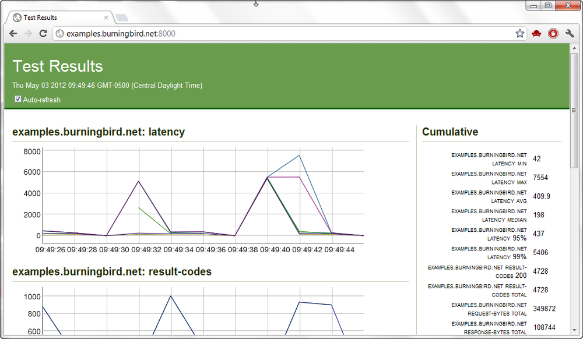The width and height of the screenshot is (583, 339).
Task: Click the Forward navigation arrow
Action: (x=28, y=34)
